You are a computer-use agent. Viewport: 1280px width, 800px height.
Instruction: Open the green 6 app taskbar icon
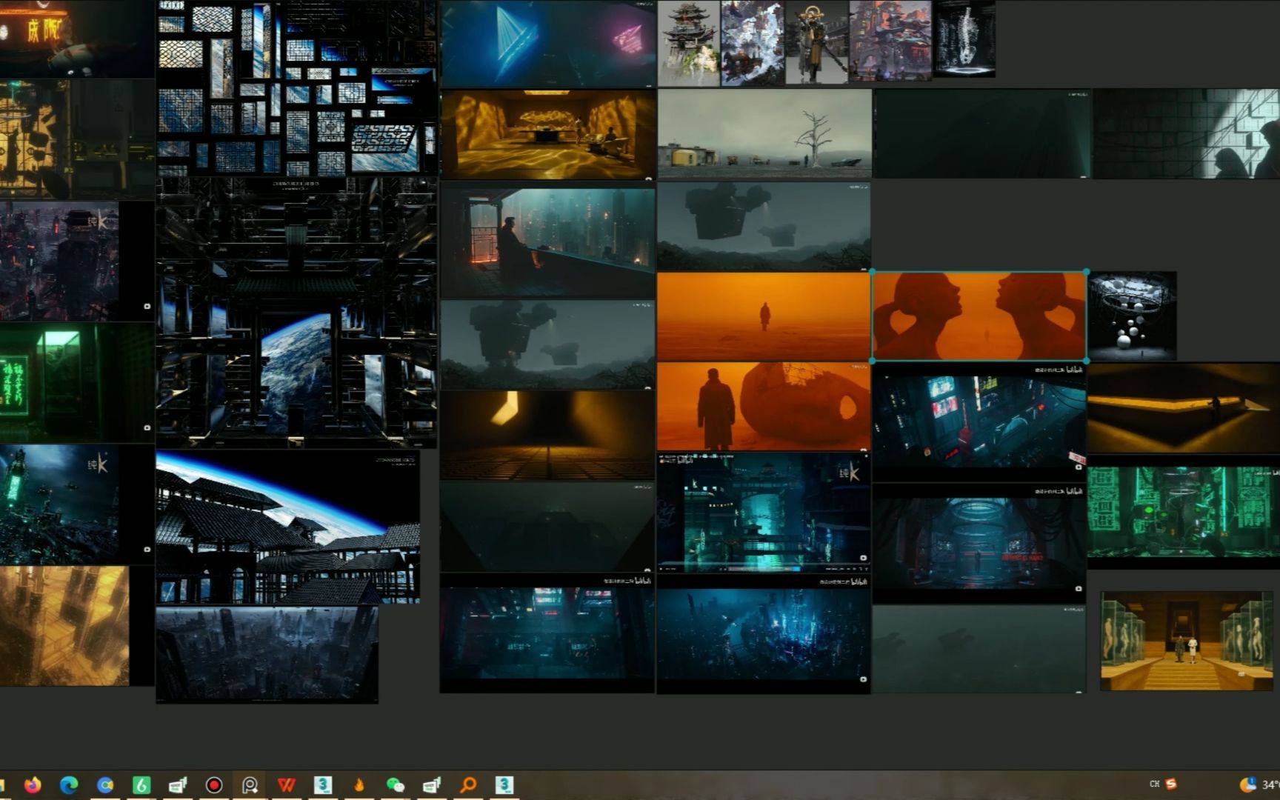tap(141, 784)
